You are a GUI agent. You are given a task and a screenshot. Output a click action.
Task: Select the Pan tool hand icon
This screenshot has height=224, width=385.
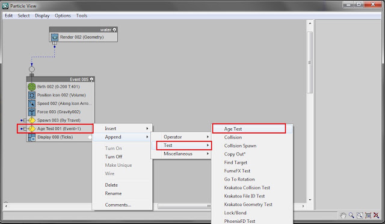pos(343,216)
